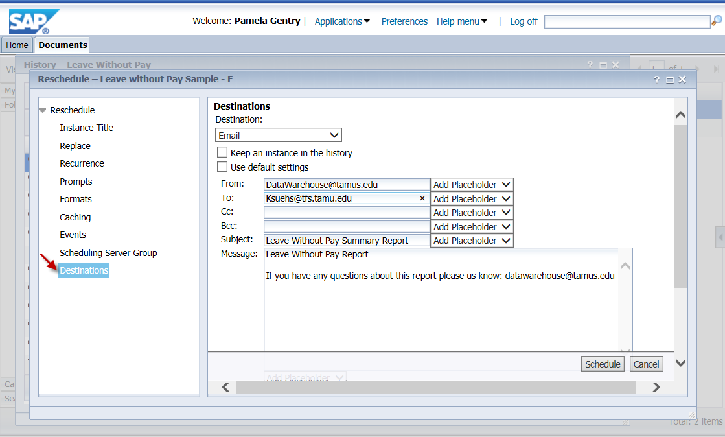Open Add Placeholder dropdown for Subject
This screenshot has width=725, height=437.
pyautogui.click(x=472, y=241)
